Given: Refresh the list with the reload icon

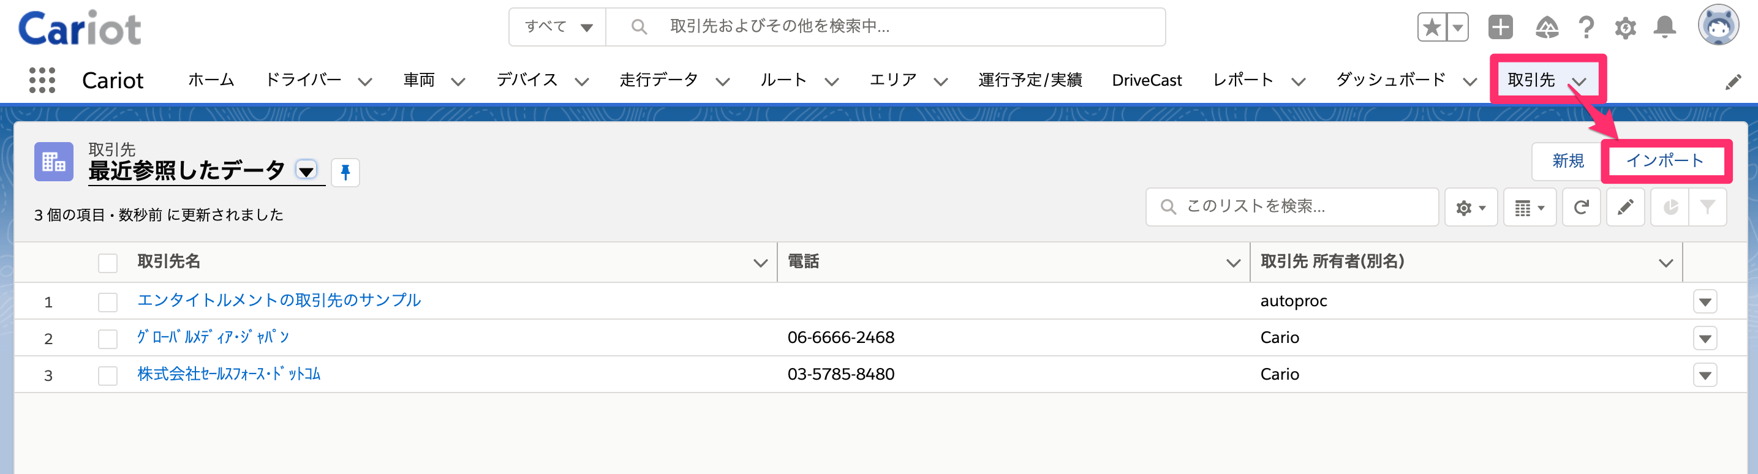Looking at the screenshot, I should [1581, 208].
